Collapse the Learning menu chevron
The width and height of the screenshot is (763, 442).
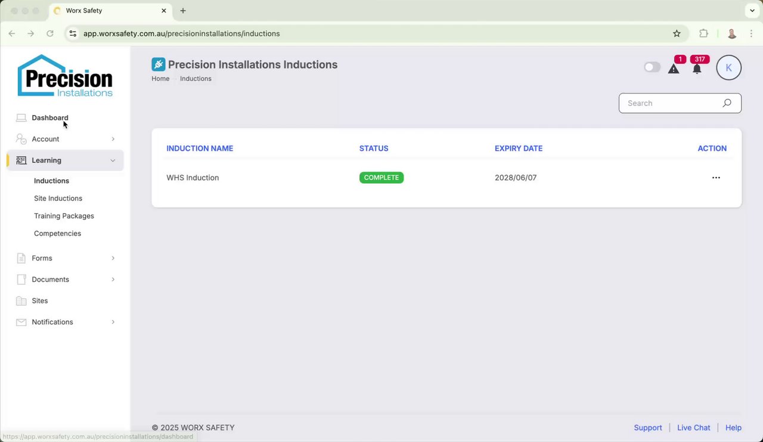click(113, 160)
